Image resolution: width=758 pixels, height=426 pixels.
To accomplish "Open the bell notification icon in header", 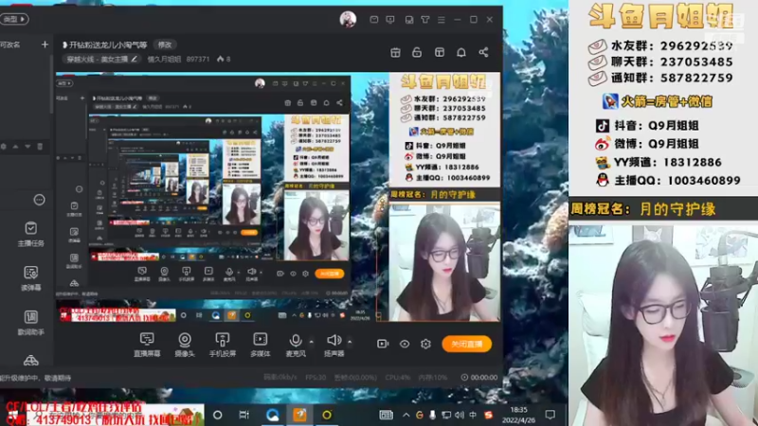I will click(x=461, y=52).
